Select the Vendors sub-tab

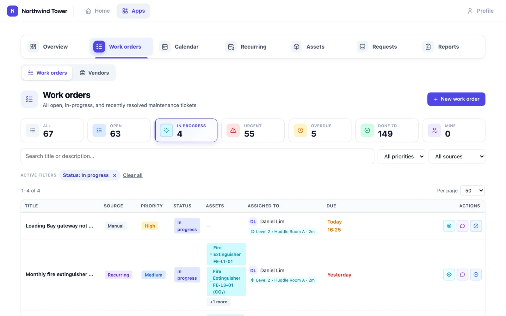click(x=94, y=73)
